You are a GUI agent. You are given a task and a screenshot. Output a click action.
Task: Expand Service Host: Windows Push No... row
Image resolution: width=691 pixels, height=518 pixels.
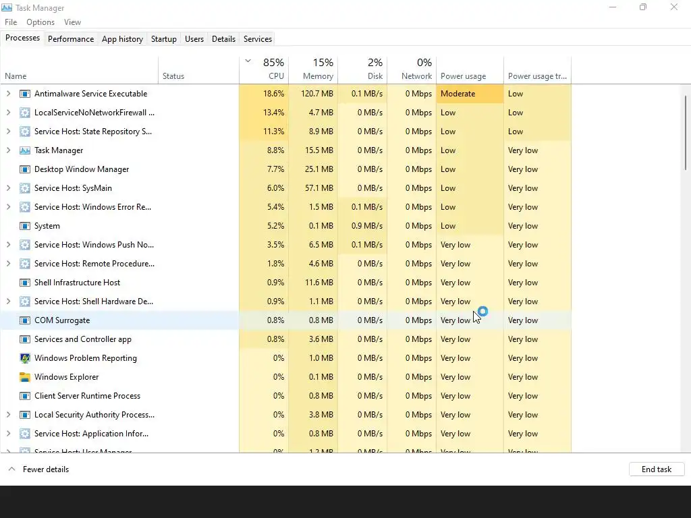point(8,244)
